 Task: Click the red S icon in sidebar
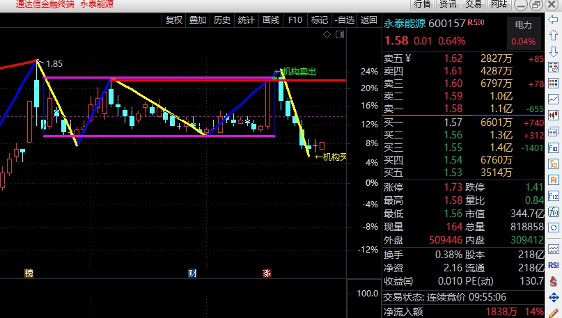pos(554,281)
